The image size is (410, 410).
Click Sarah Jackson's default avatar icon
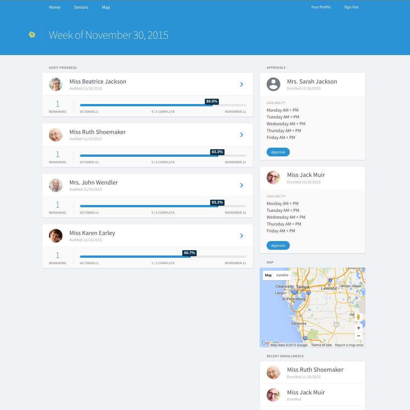coord(273,84)
